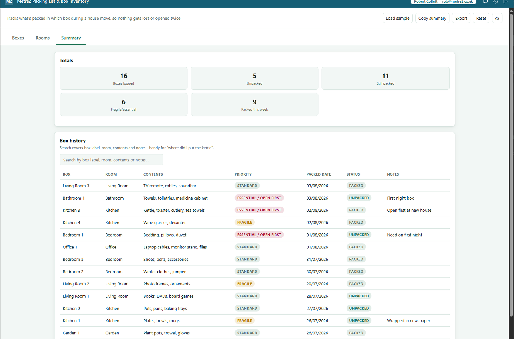Open the chat feedback icon
Image resolution: width=514 pixels, height=339 pixels.
tap(485, 2)
